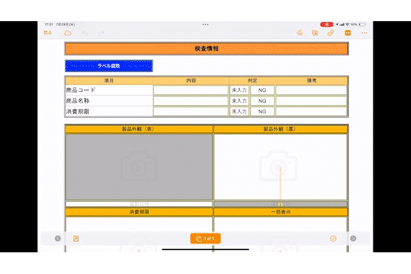Click the 商品名称 remarks input field
The image size is (411, 274).
pyautogui.click(x=311, y=101)
